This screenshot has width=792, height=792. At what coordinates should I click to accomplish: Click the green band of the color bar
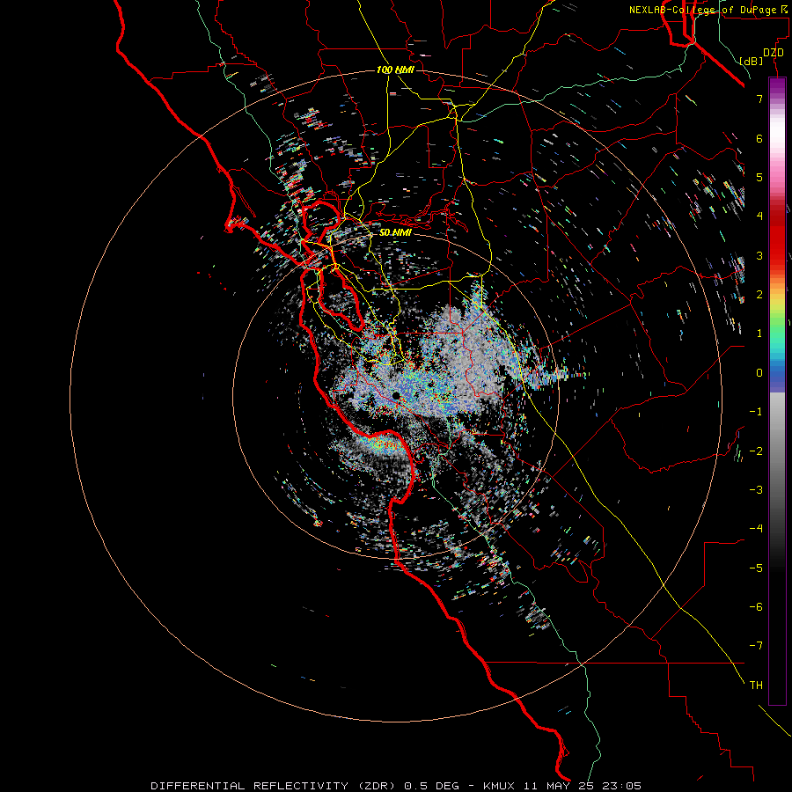coord(777,328)
